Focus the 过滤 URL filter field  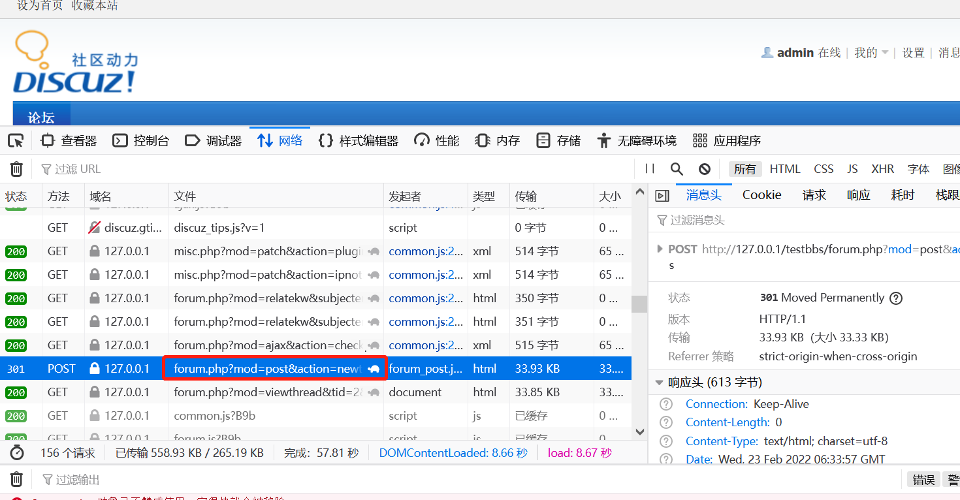[x=333, y=169]
